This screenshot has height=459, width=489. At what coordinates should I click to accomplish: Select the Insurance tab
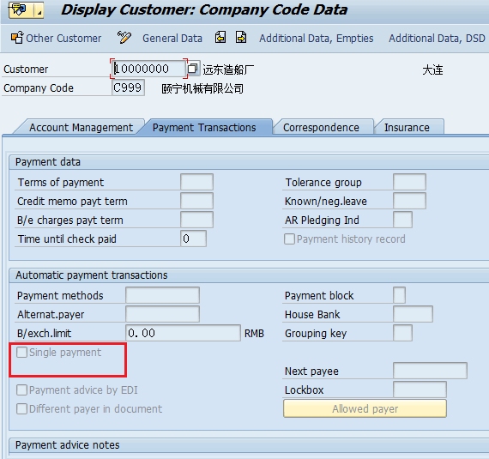(x=407, y=128)
